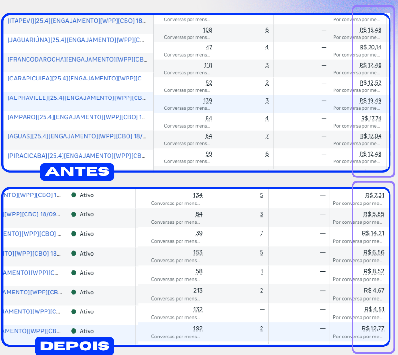The width and height of the screenshot is (398, 355).
Task: Click the 52 results value
Action: [209, 83]
